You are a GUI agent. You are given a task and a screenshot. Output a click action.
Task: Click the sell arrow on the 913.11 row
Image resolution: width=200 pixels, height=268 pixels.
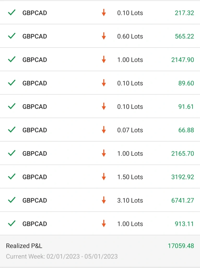(x=104, y=223)
